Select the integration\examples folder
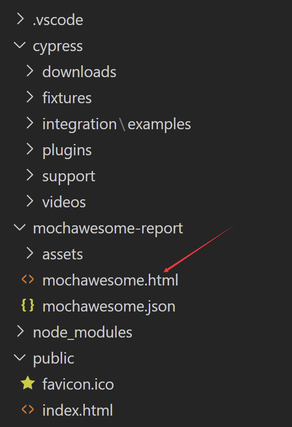This screenshot has width=292, height=427. (116, 124)
